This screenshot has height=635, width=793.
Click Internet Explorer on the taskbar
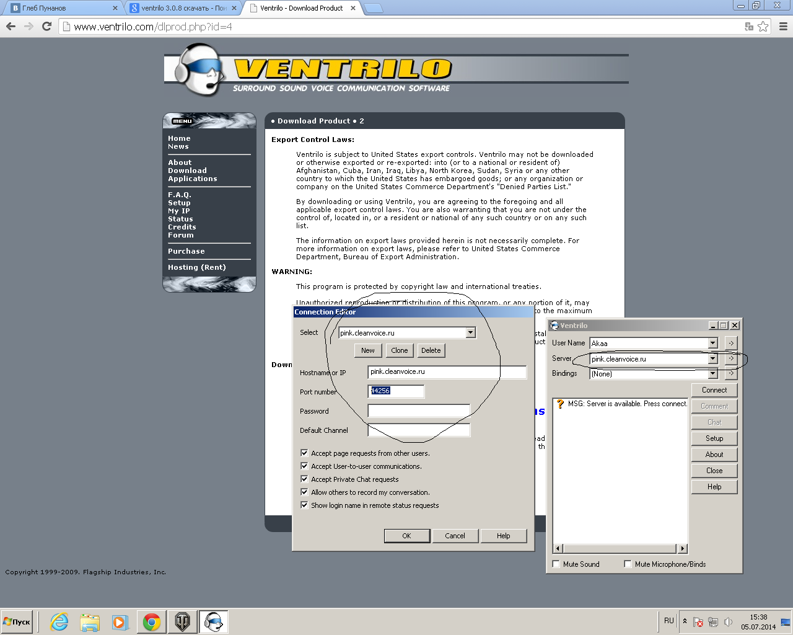coord(59,622)
